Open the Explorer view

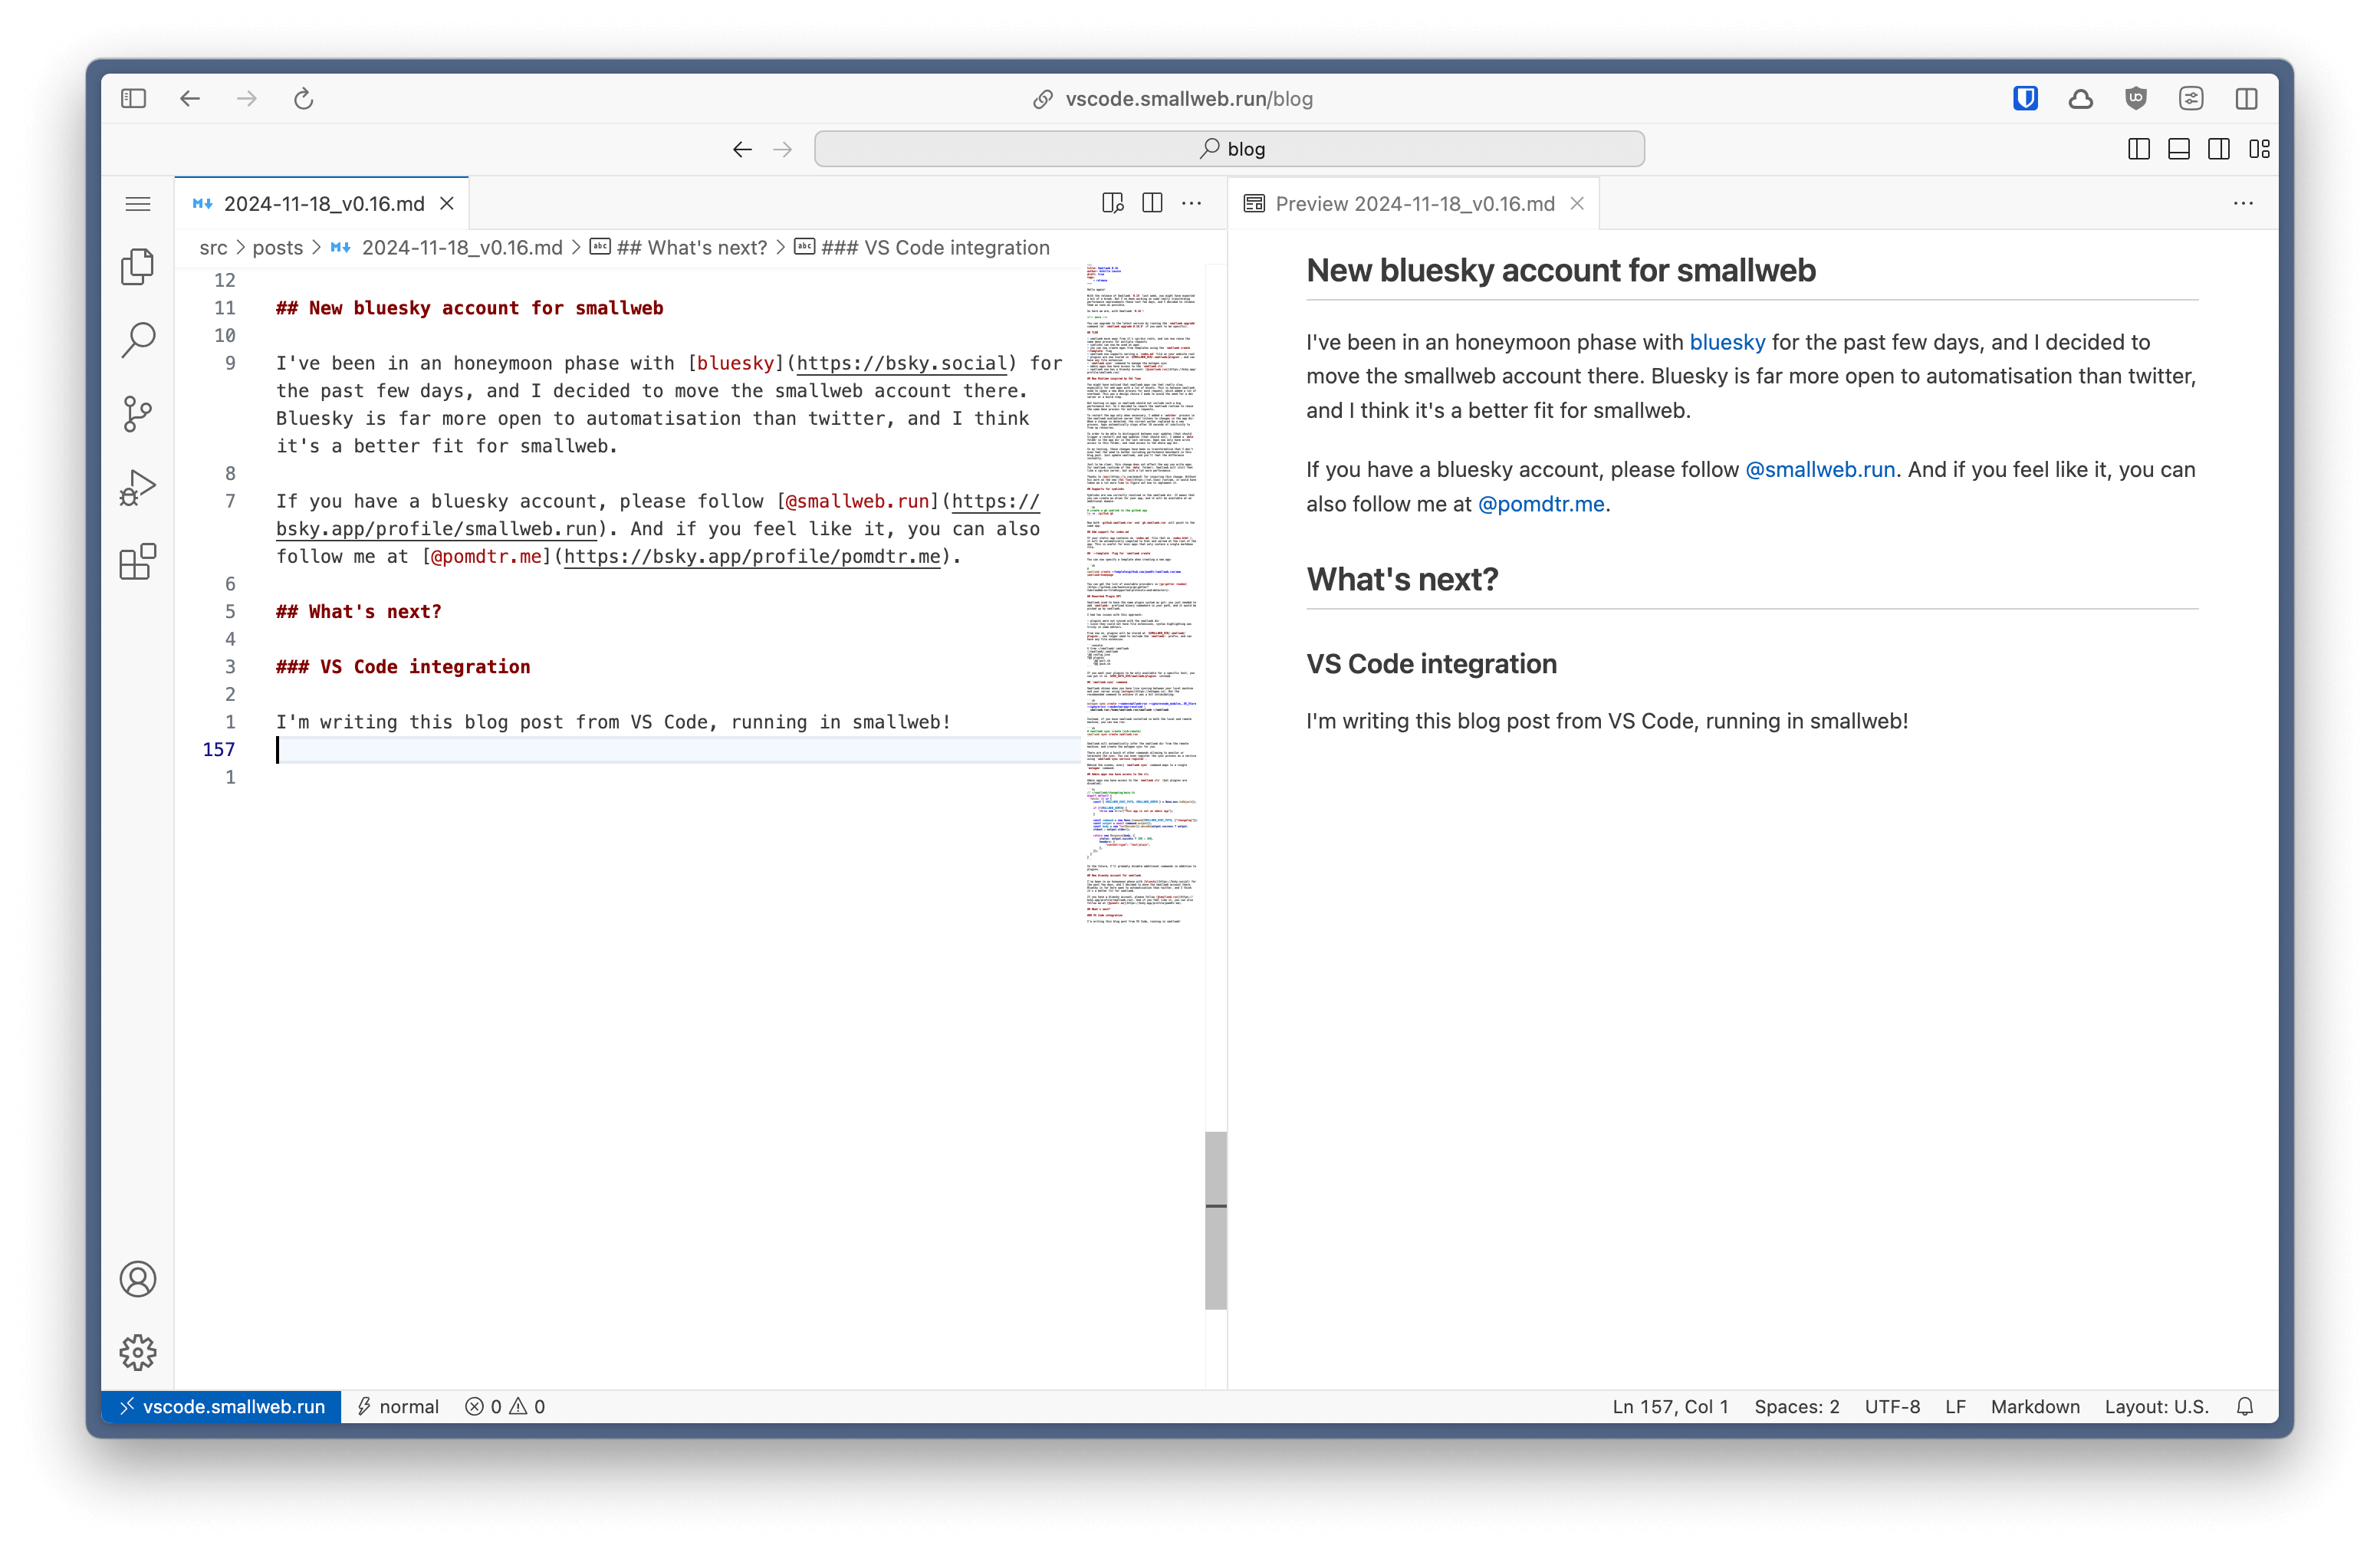pos(138,267)
